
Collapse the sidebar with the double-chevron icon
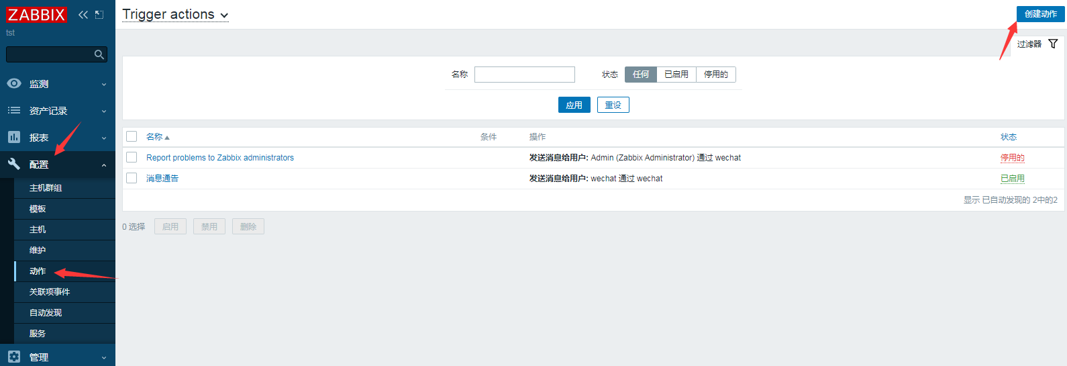[x=83, y=14]
